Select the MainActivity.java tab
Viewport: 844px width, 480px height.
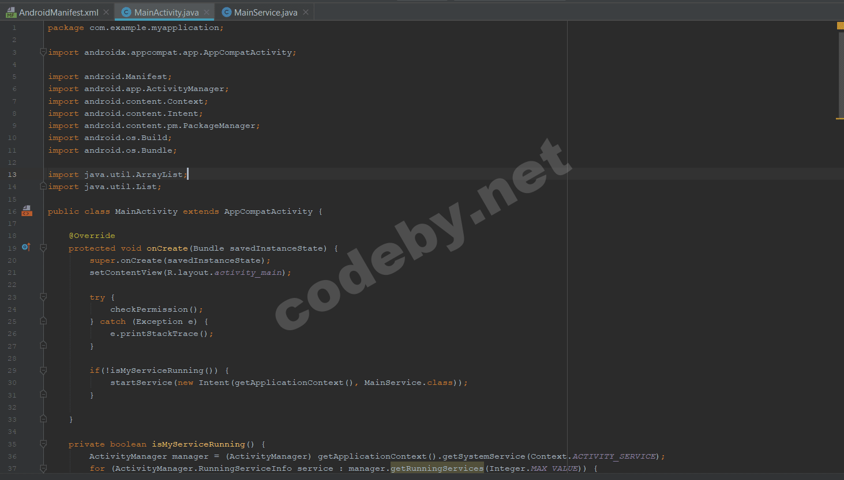[x=166, y=12]
